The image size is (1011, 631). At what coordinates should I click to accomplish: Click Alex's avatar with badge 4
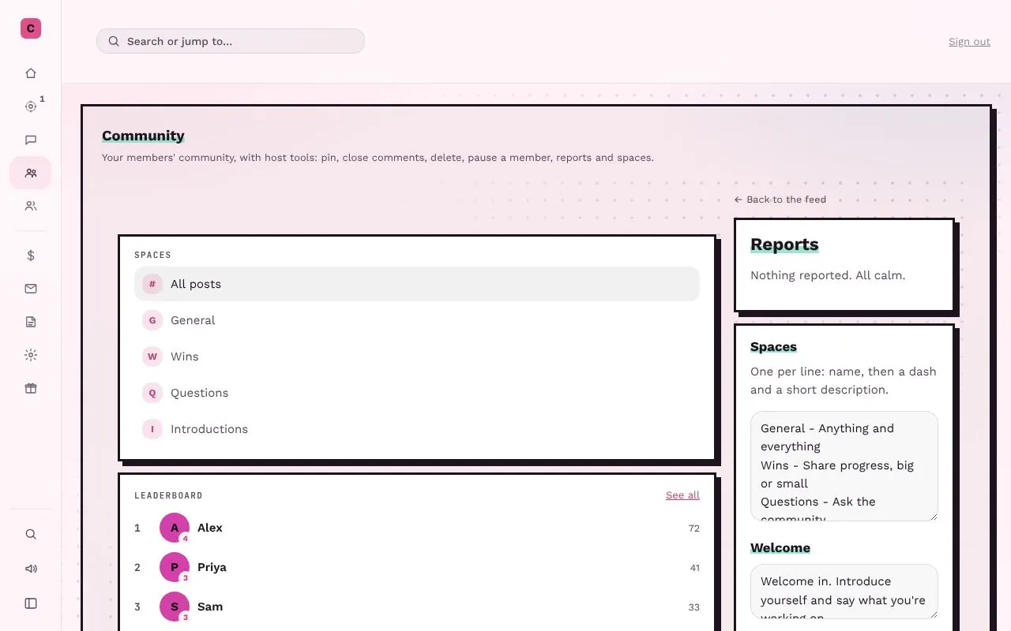pos(175,528)
